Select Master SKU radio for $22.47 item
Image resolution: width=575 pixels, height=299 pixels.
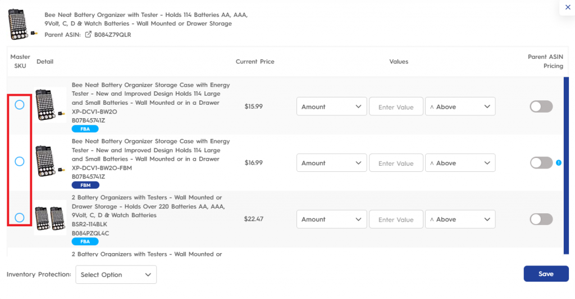(x=20, y=217)
